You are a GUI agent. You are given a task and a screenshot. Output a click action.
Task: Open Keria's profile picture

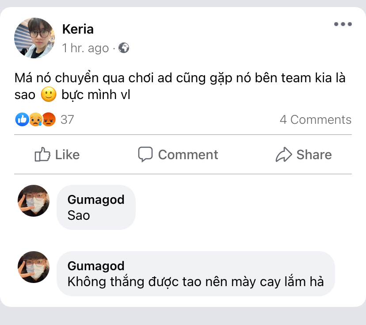tap(34, 38)
